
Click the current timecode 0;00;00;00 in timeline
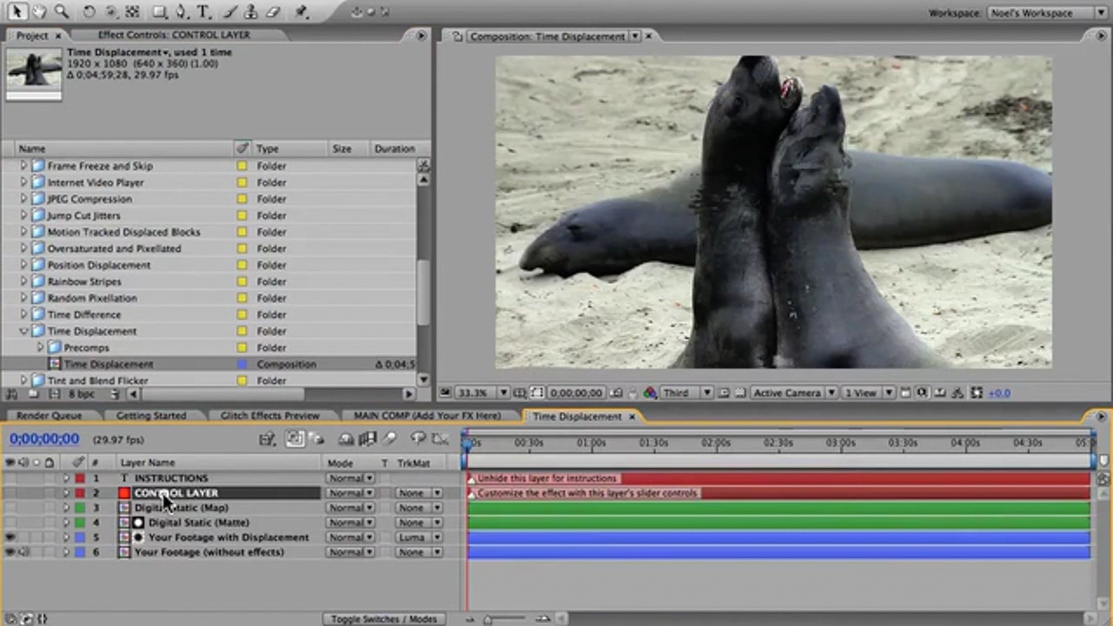coord(45,439)
